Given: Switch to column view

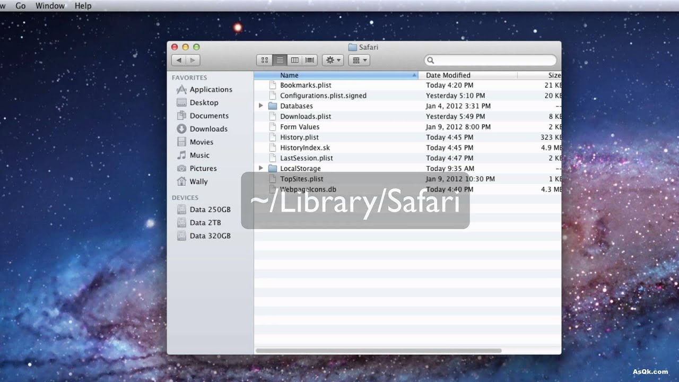Looking at the screenshot, I should pyautogui.click(x=294, y=60).
